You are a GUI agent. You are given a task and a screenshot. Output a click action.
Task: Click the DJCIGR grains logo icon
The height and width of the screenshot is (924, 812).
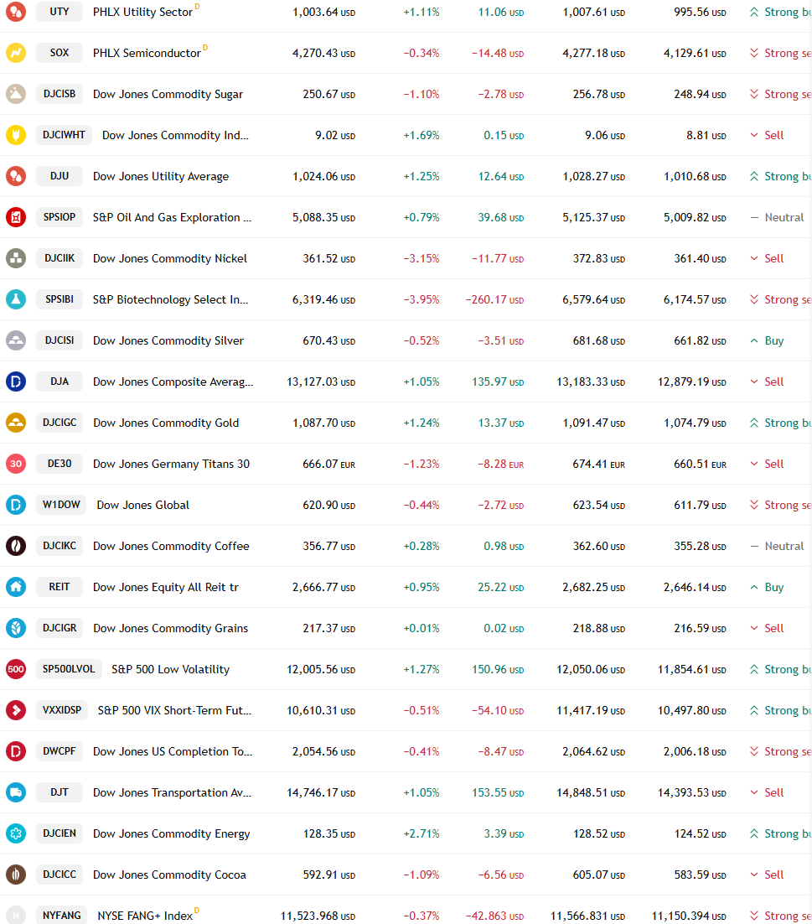click(16, 628)
